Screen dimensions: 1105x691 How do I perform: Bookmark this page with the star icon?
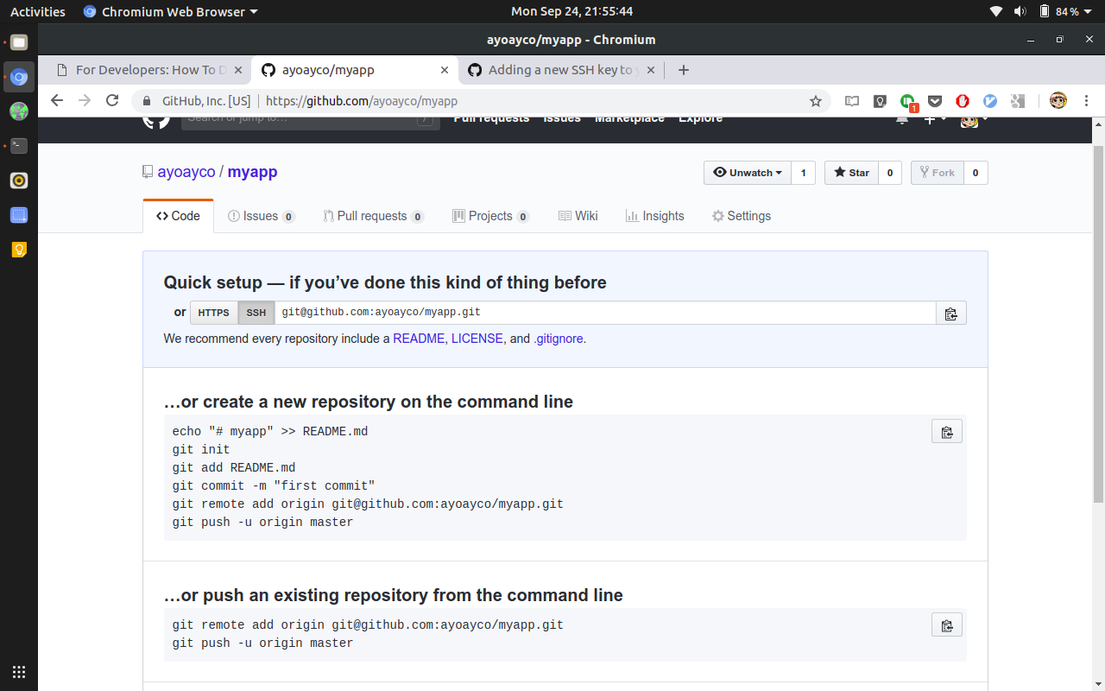tap(815, 101)
